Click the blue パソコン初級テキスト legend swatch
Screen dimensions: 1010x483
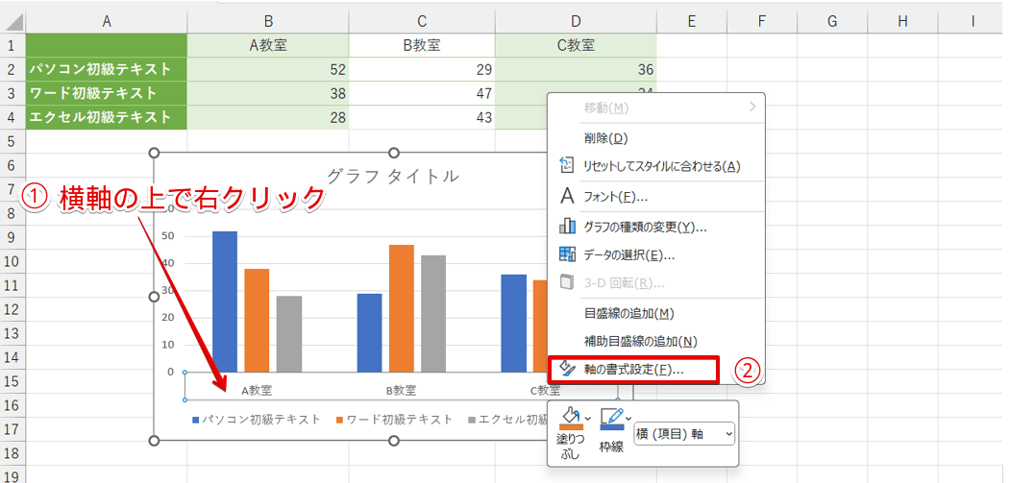tap(196, 420)
